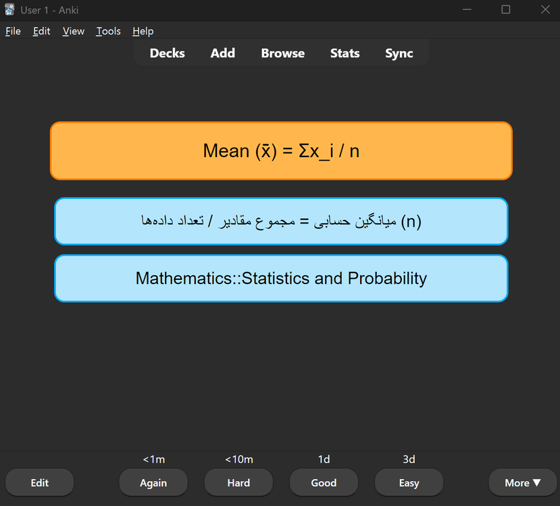Close the Anki window

pos(545,9)
